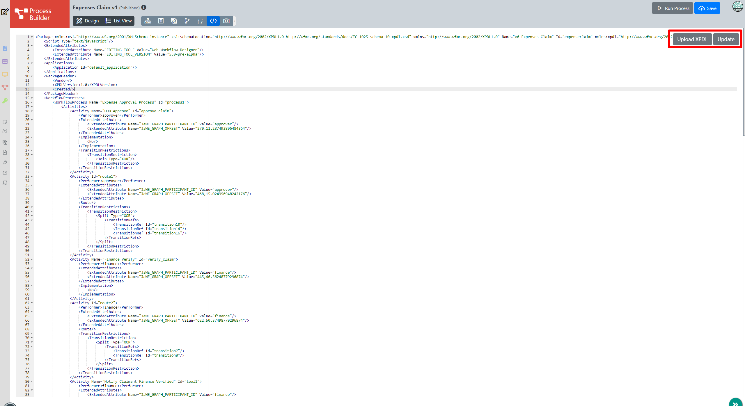Click the branch/version toolbar icon
The width and height of the screenshot is (745, 406).
pos(187,21)
